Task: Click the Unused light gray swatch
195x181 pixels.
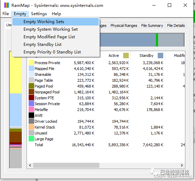Action: tap(31, 133)
